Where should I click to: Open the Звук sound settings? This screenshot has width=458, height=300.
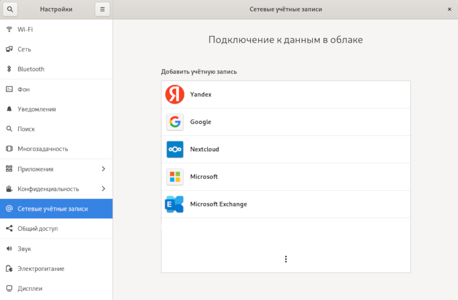24,249
